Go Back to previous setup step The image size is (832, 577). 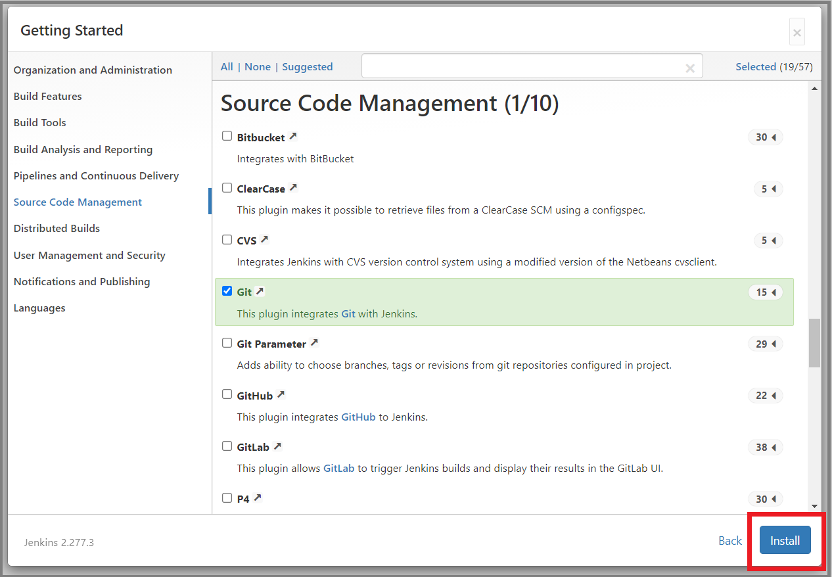pyautogui.click(x=730, y=540)
